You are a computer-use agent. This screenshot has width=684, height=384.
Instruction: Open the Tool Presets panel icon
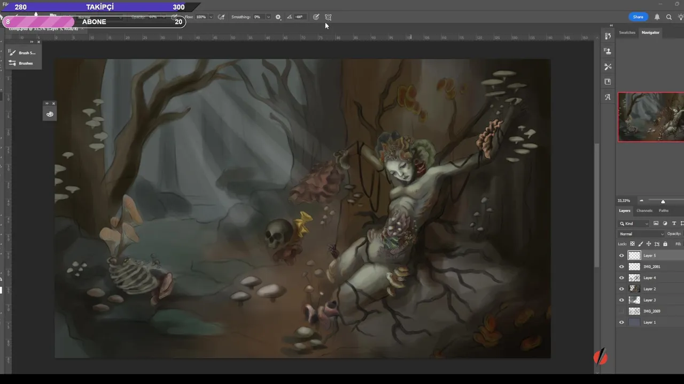click(x=608, y=67)
